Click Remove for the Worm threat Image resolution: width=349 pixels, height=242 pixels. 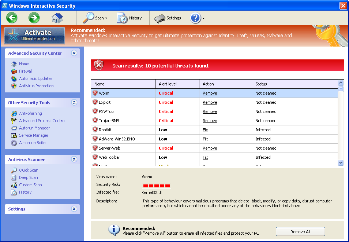tap(210, 93)
